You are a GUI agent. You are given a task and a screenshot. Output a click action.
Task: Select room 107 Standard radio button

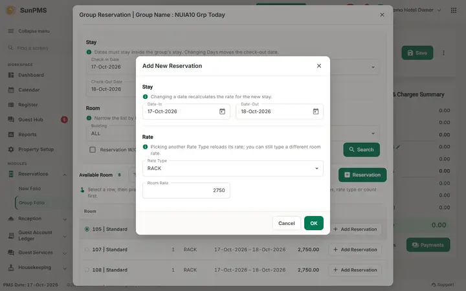point(87,250)
